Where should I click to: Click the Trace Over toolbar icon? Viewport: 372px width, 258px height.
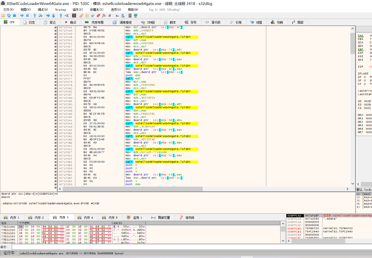(x=53, y=16)
